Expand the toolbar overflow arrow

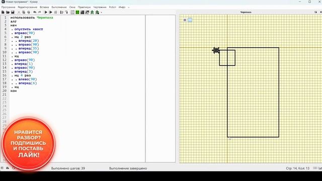[x=102, y=13]
